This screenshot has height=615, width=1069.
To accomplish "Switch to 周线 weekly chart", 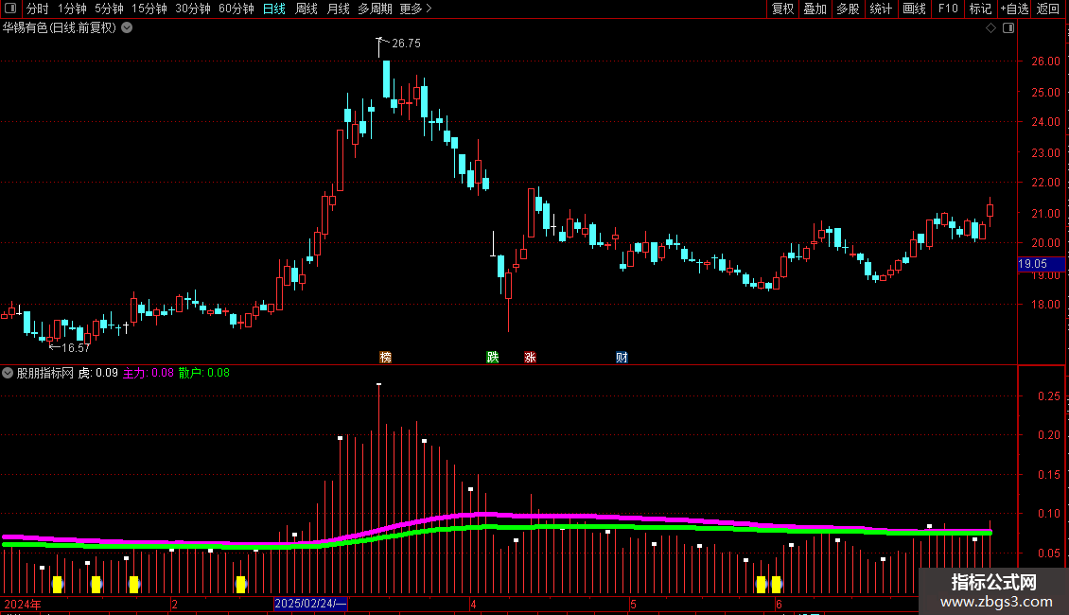I will (x=307, y=9).
